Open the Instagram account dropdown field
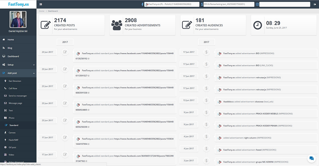Viewport: 319px width, 166px height. pos(285,4)
